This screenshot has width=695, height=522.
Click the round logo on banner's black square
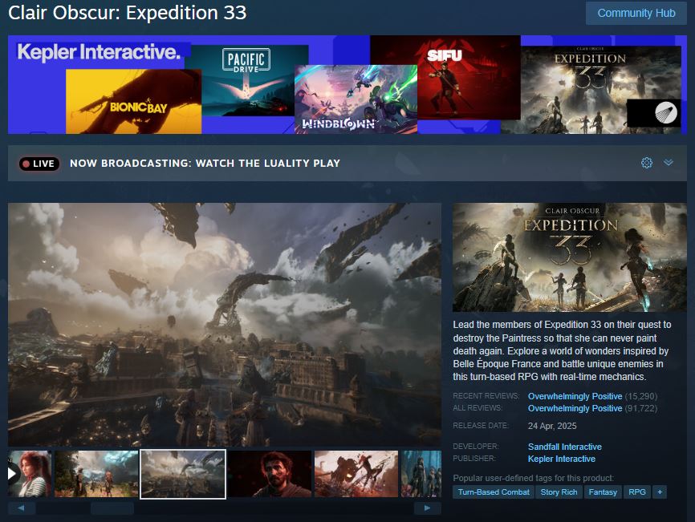click(x=666, y=112)
